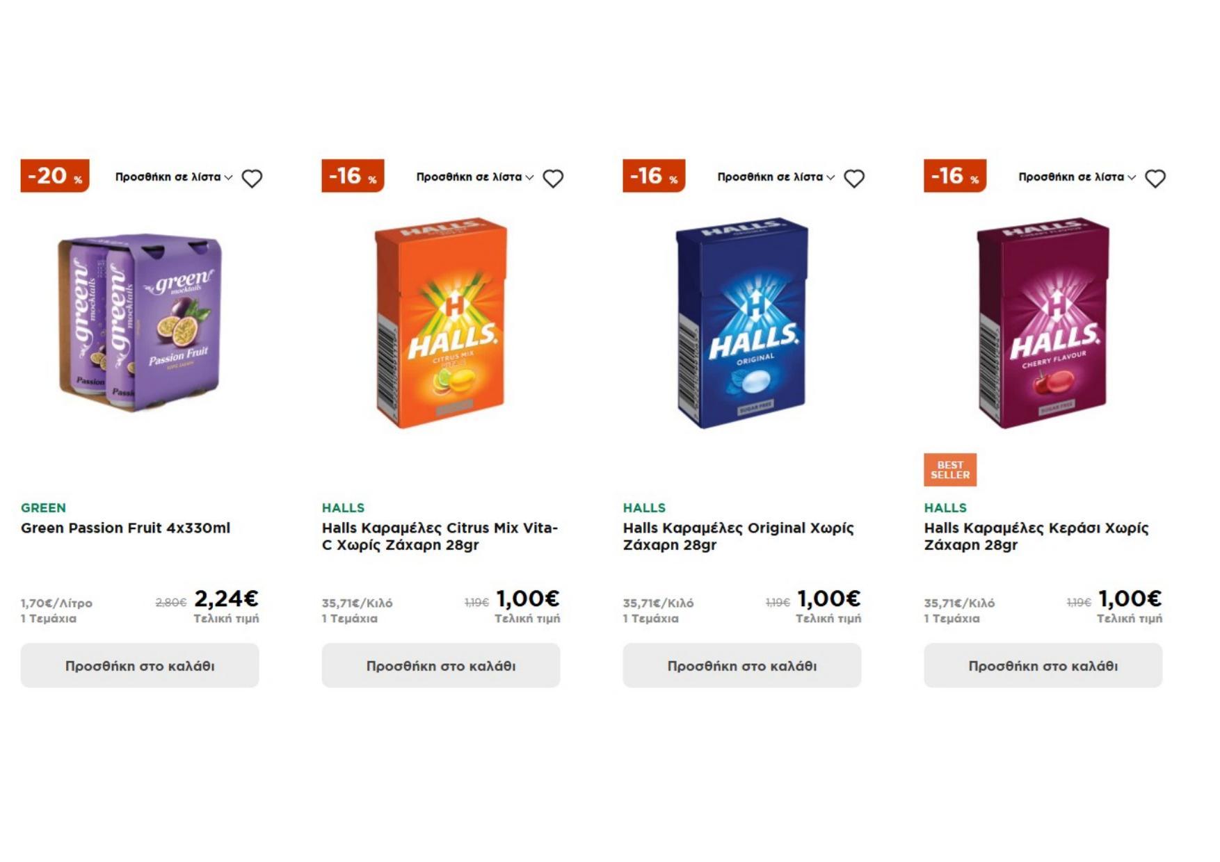View Green Passion Fruit pack image
The image size is (1220, 862).
pos(140,323)
